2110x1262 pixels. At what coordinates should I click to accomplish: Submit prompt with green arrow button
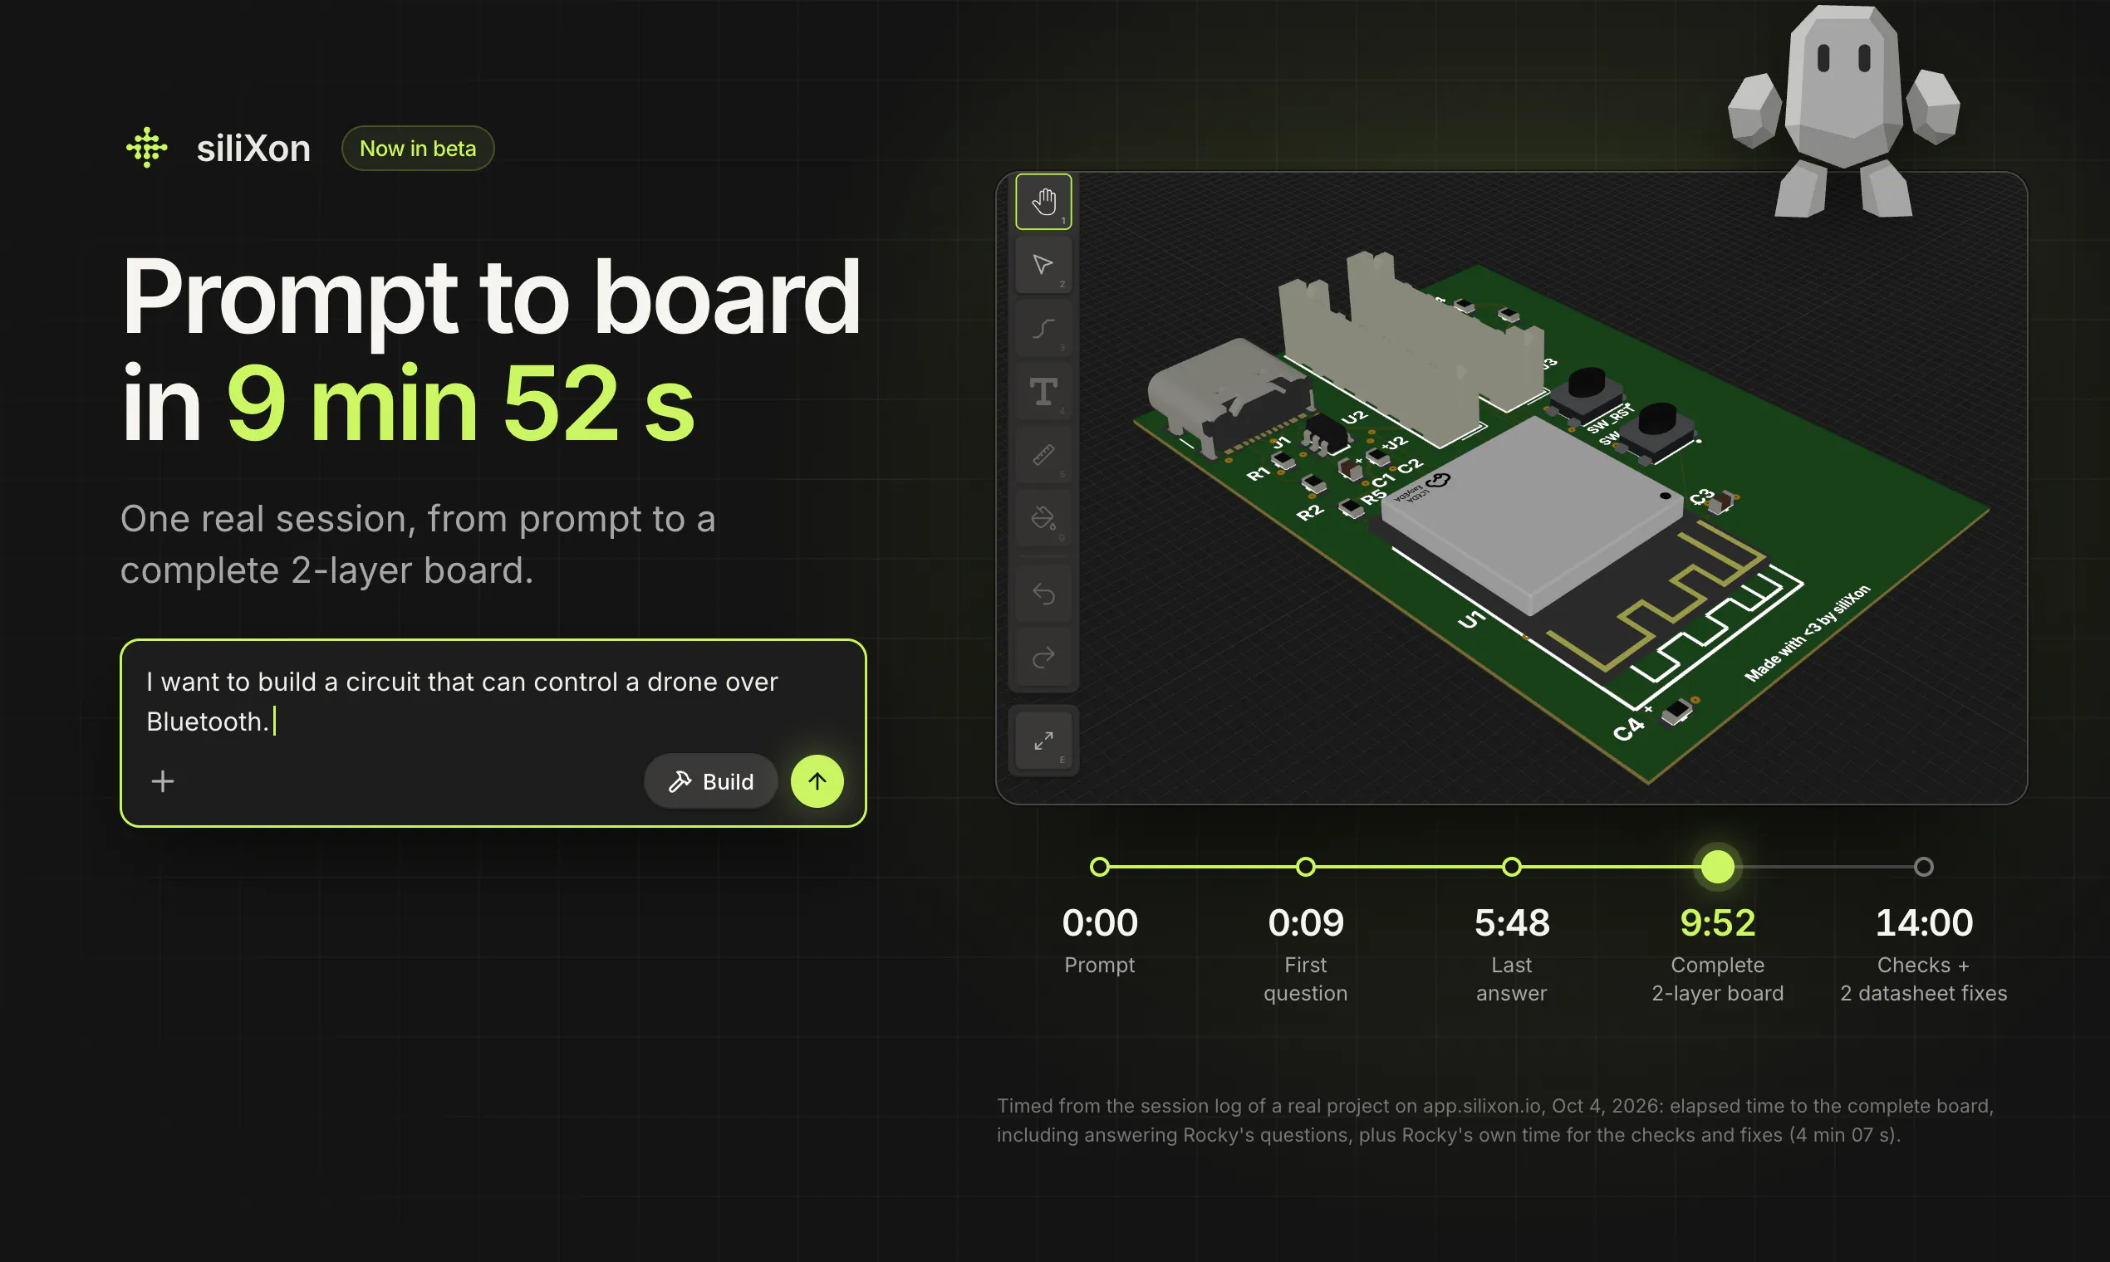[817, 780]
